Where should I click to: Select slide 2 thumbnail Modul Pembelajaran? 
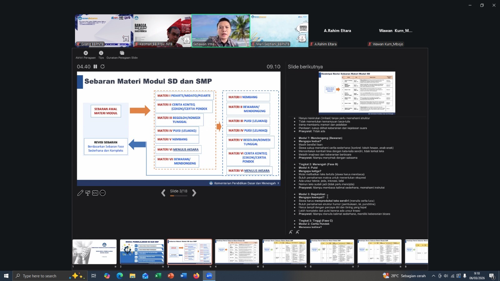142,252
